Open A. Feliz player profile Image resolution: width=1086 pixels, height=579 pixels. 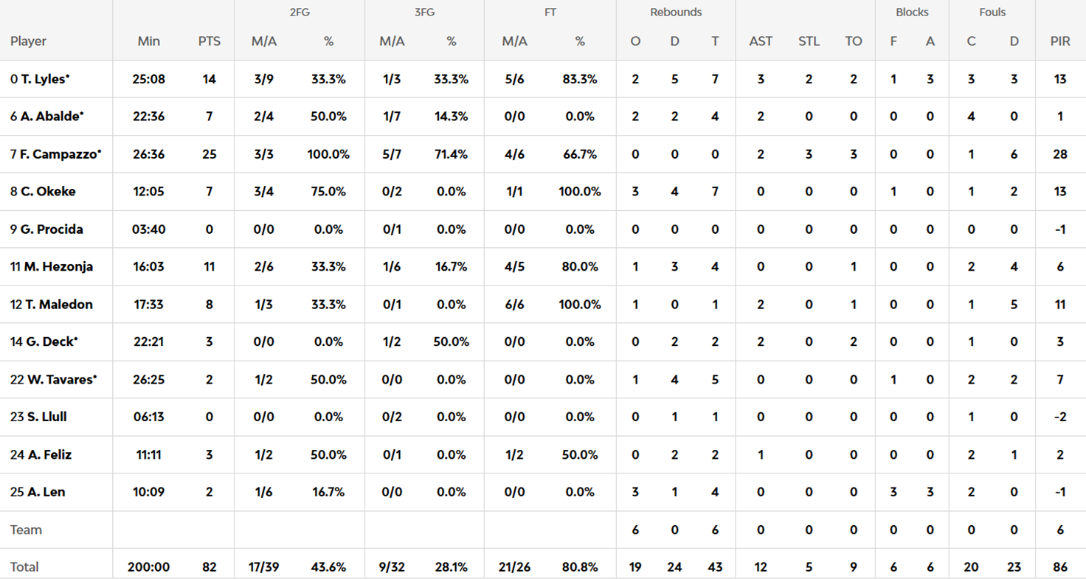[49, 455]
